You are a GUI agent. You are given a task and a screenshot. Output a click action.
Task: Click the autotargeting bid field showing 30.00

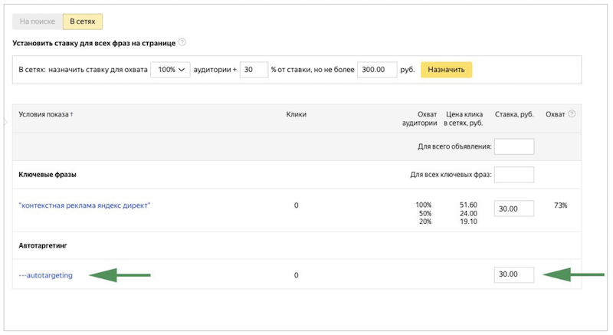coord(514,274)
